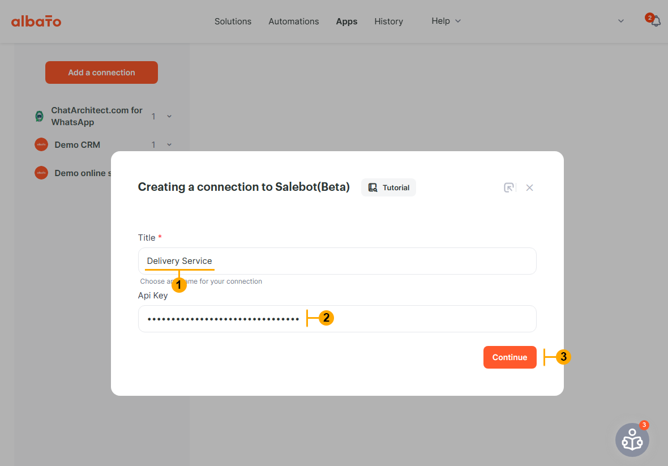Open the account dropdown arrow
Image resolution: width=668 pixels, height=466 pixels.
(x=620, y=21)
